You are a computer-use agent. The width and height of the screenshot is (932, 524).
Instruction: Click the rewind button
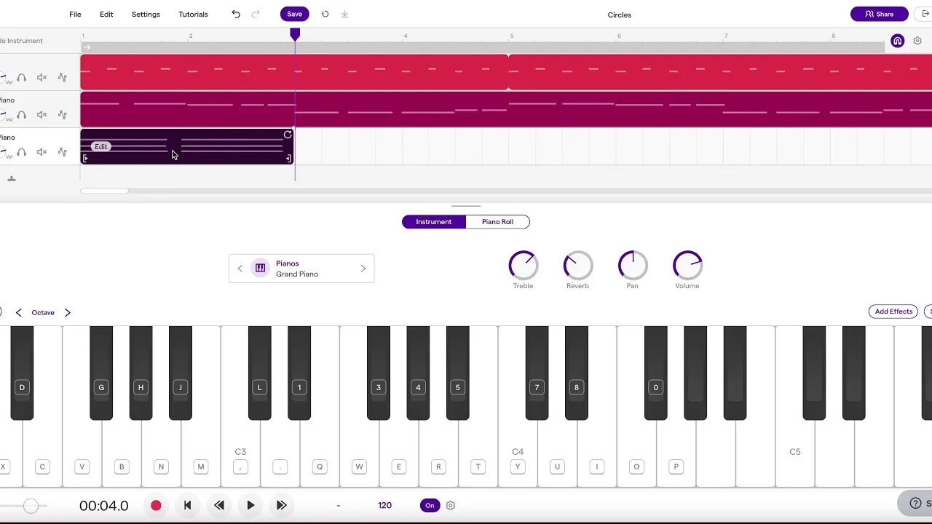[x=219, y=505]
